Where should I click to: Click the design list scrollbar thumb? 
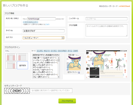pos(59,60)
